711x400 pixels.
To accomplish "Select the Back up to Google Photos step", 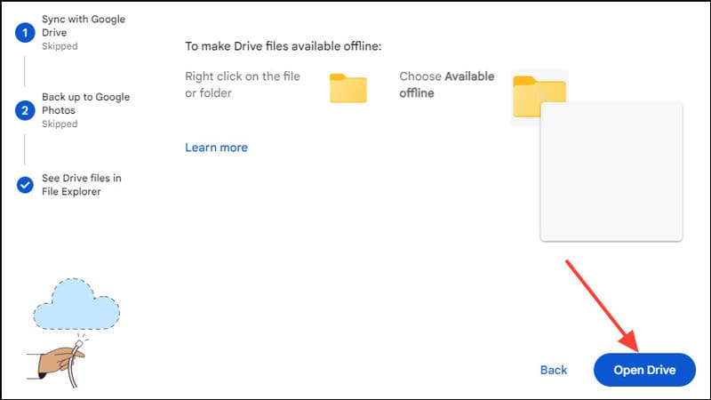I will coord(85,103).
